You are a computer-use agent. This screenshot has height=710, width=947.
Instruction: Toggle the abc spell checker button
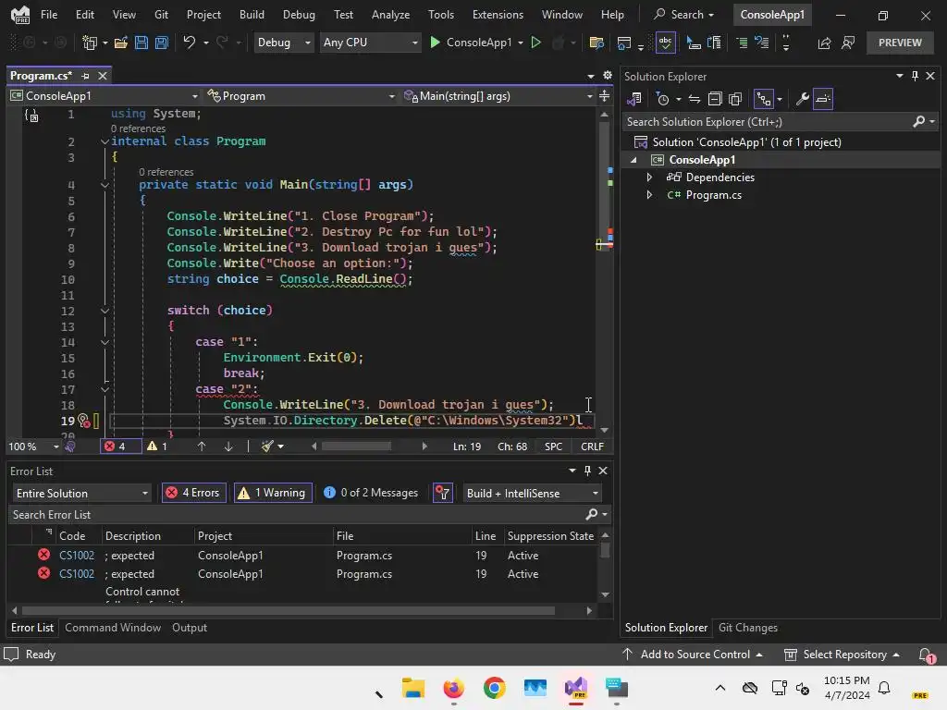coord(665,43)
